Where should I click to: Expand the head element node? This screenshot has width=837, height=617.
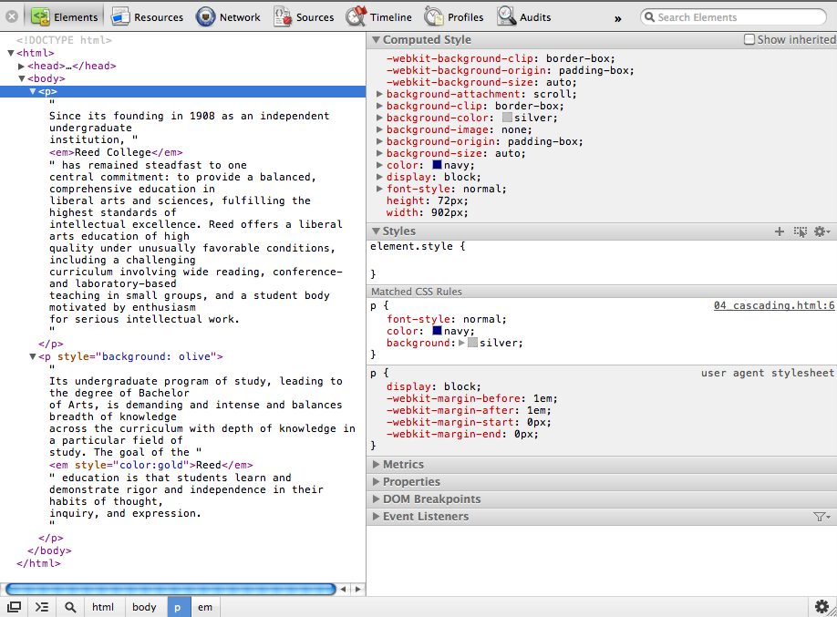pyautogui.click(x=22, y=67)
